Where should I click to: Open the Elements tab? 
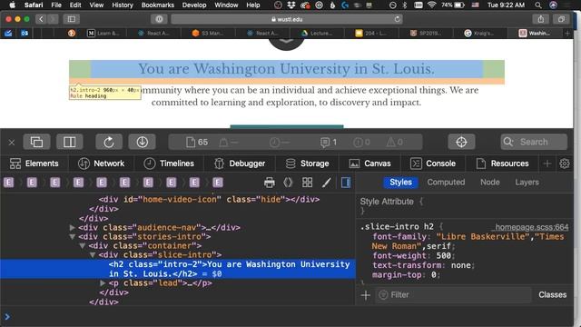[x=34, y=163]
